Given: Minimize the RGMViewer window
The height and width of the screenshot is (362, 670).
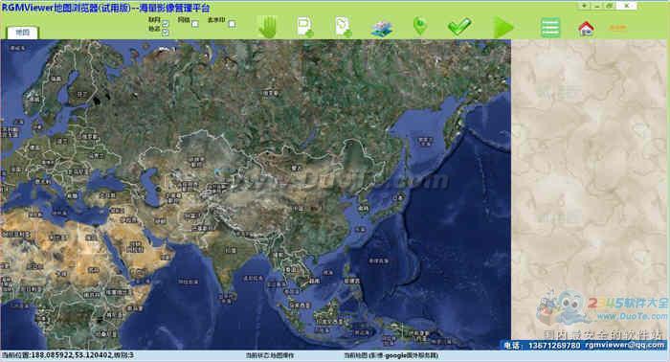Looking at the screenshot, I should pos(597,6).
